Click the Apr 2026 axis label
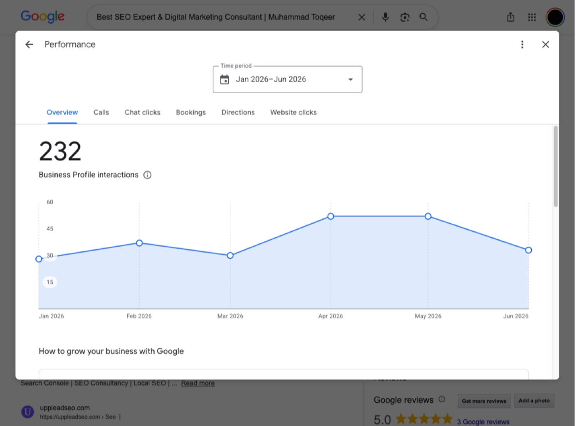 pyautogui.click(x=330, y=316)
